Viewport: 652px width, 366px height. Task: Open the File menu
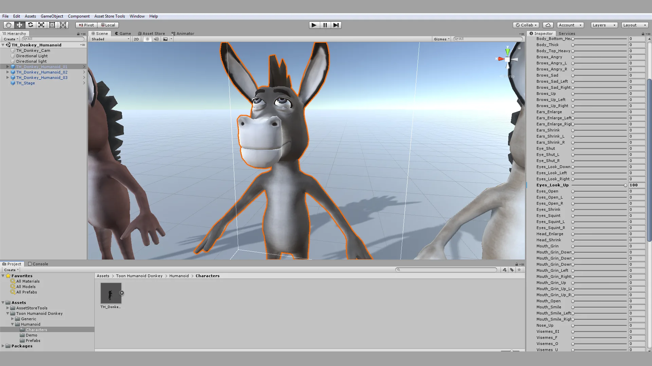pyautogui.click(x=5, y=16)
